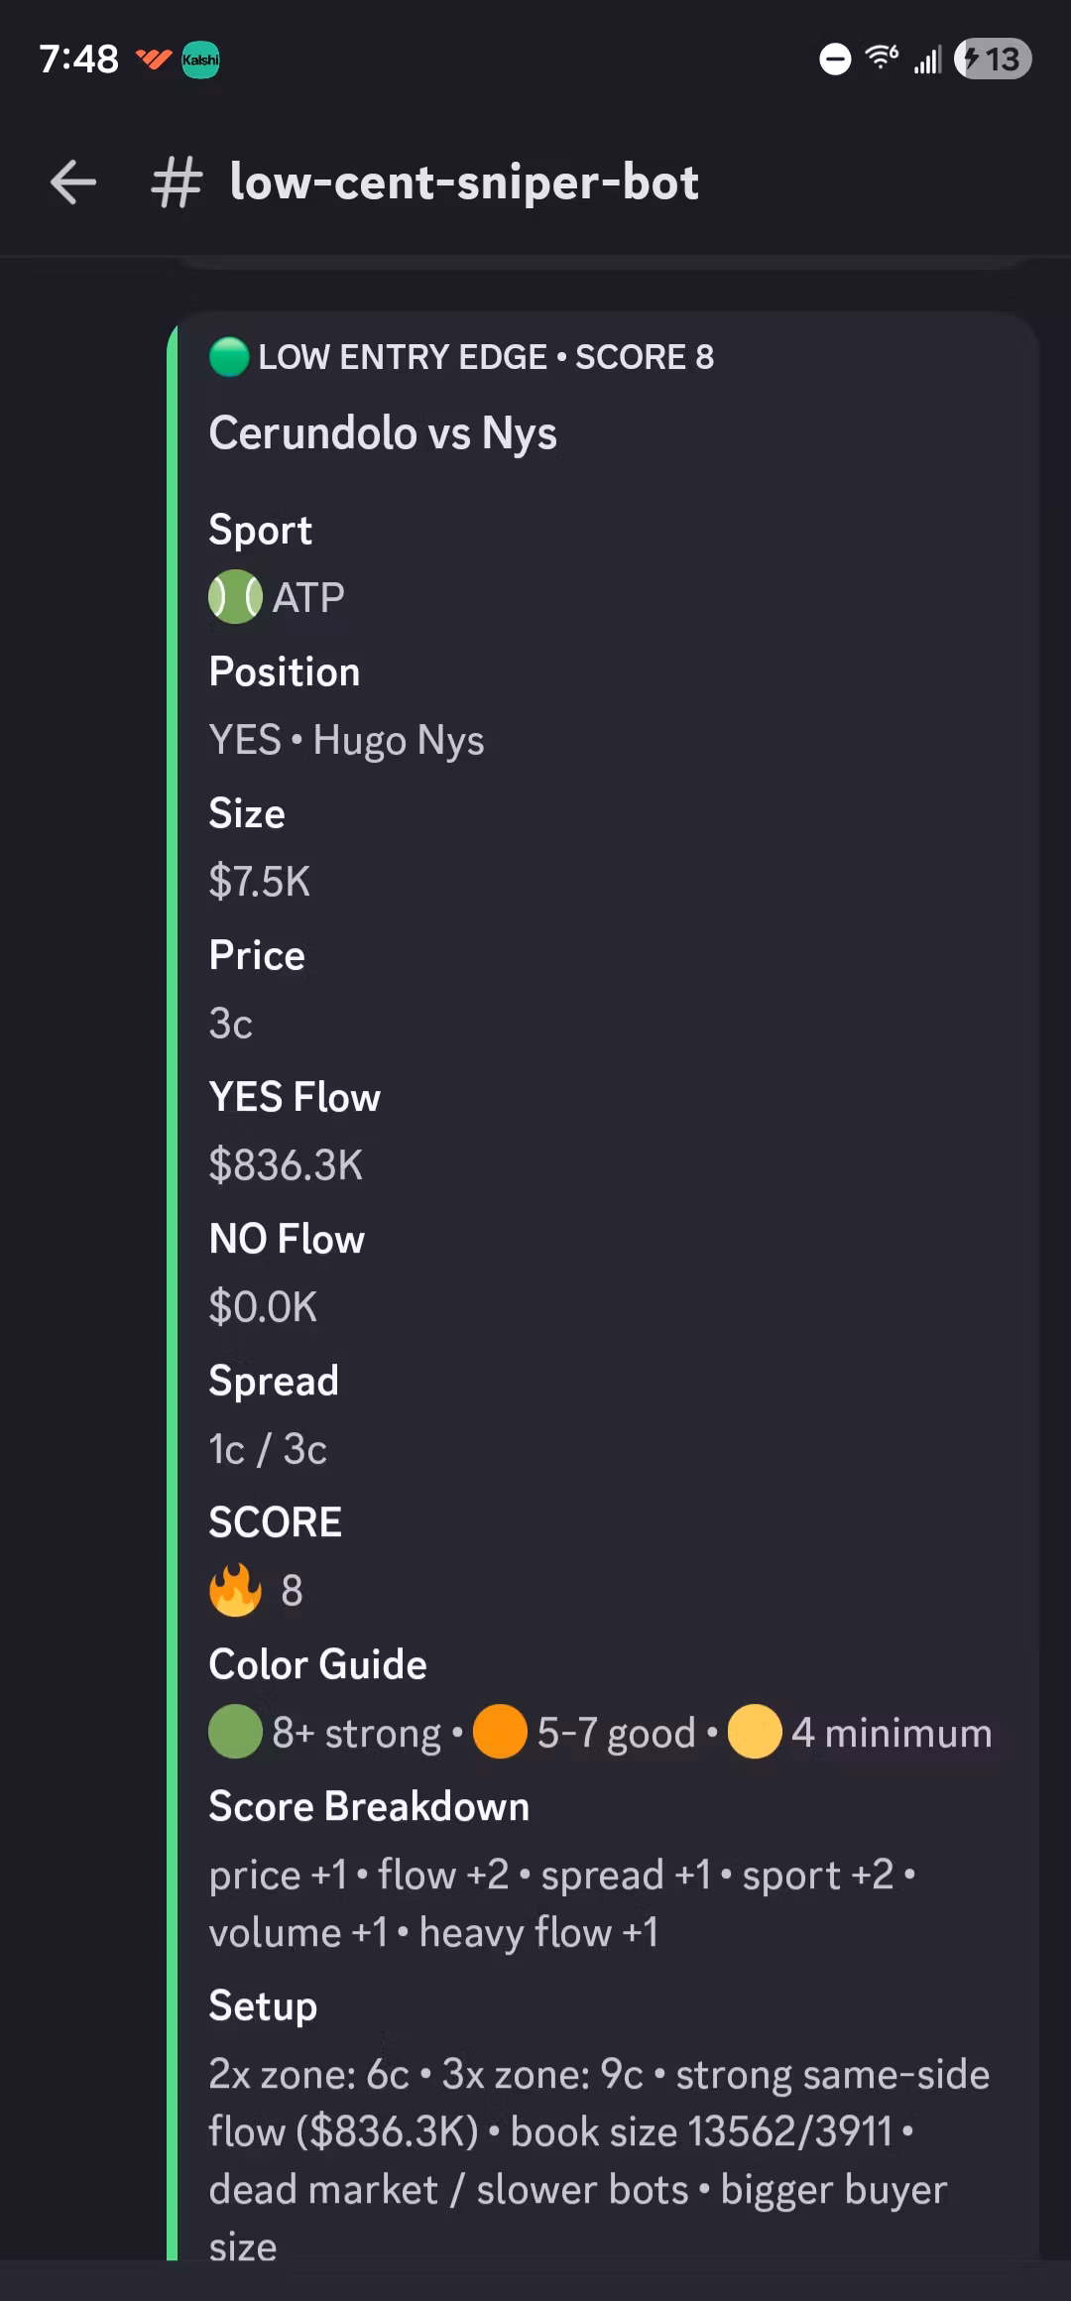Tap the battery indicator in status bar
The width and height of the screenshot is (1071, 2301).
click(993, 60)
